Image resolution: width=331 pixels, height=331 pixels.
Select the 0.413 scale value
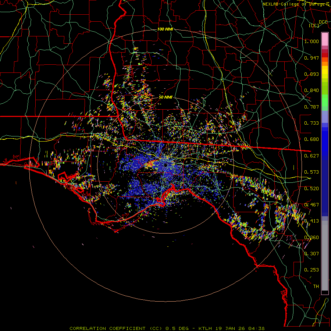coord(312,221)
